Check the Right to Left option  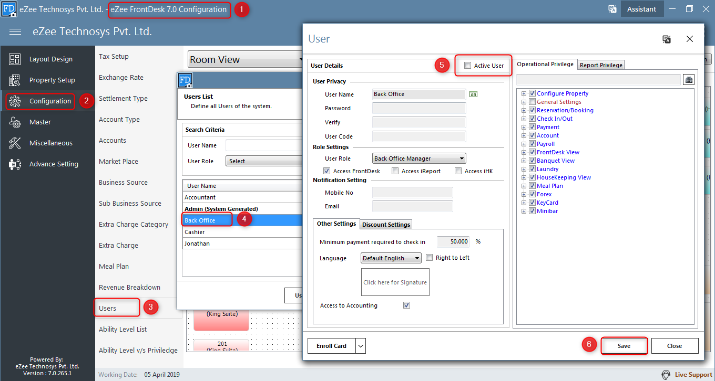tap(430, 258)
